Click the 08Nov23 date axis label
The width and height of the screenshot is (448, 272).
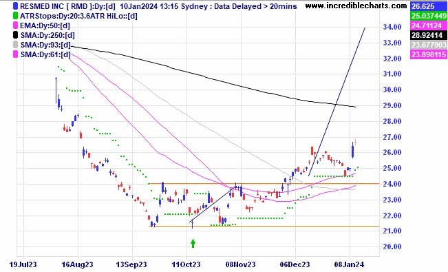pos(240,264)
